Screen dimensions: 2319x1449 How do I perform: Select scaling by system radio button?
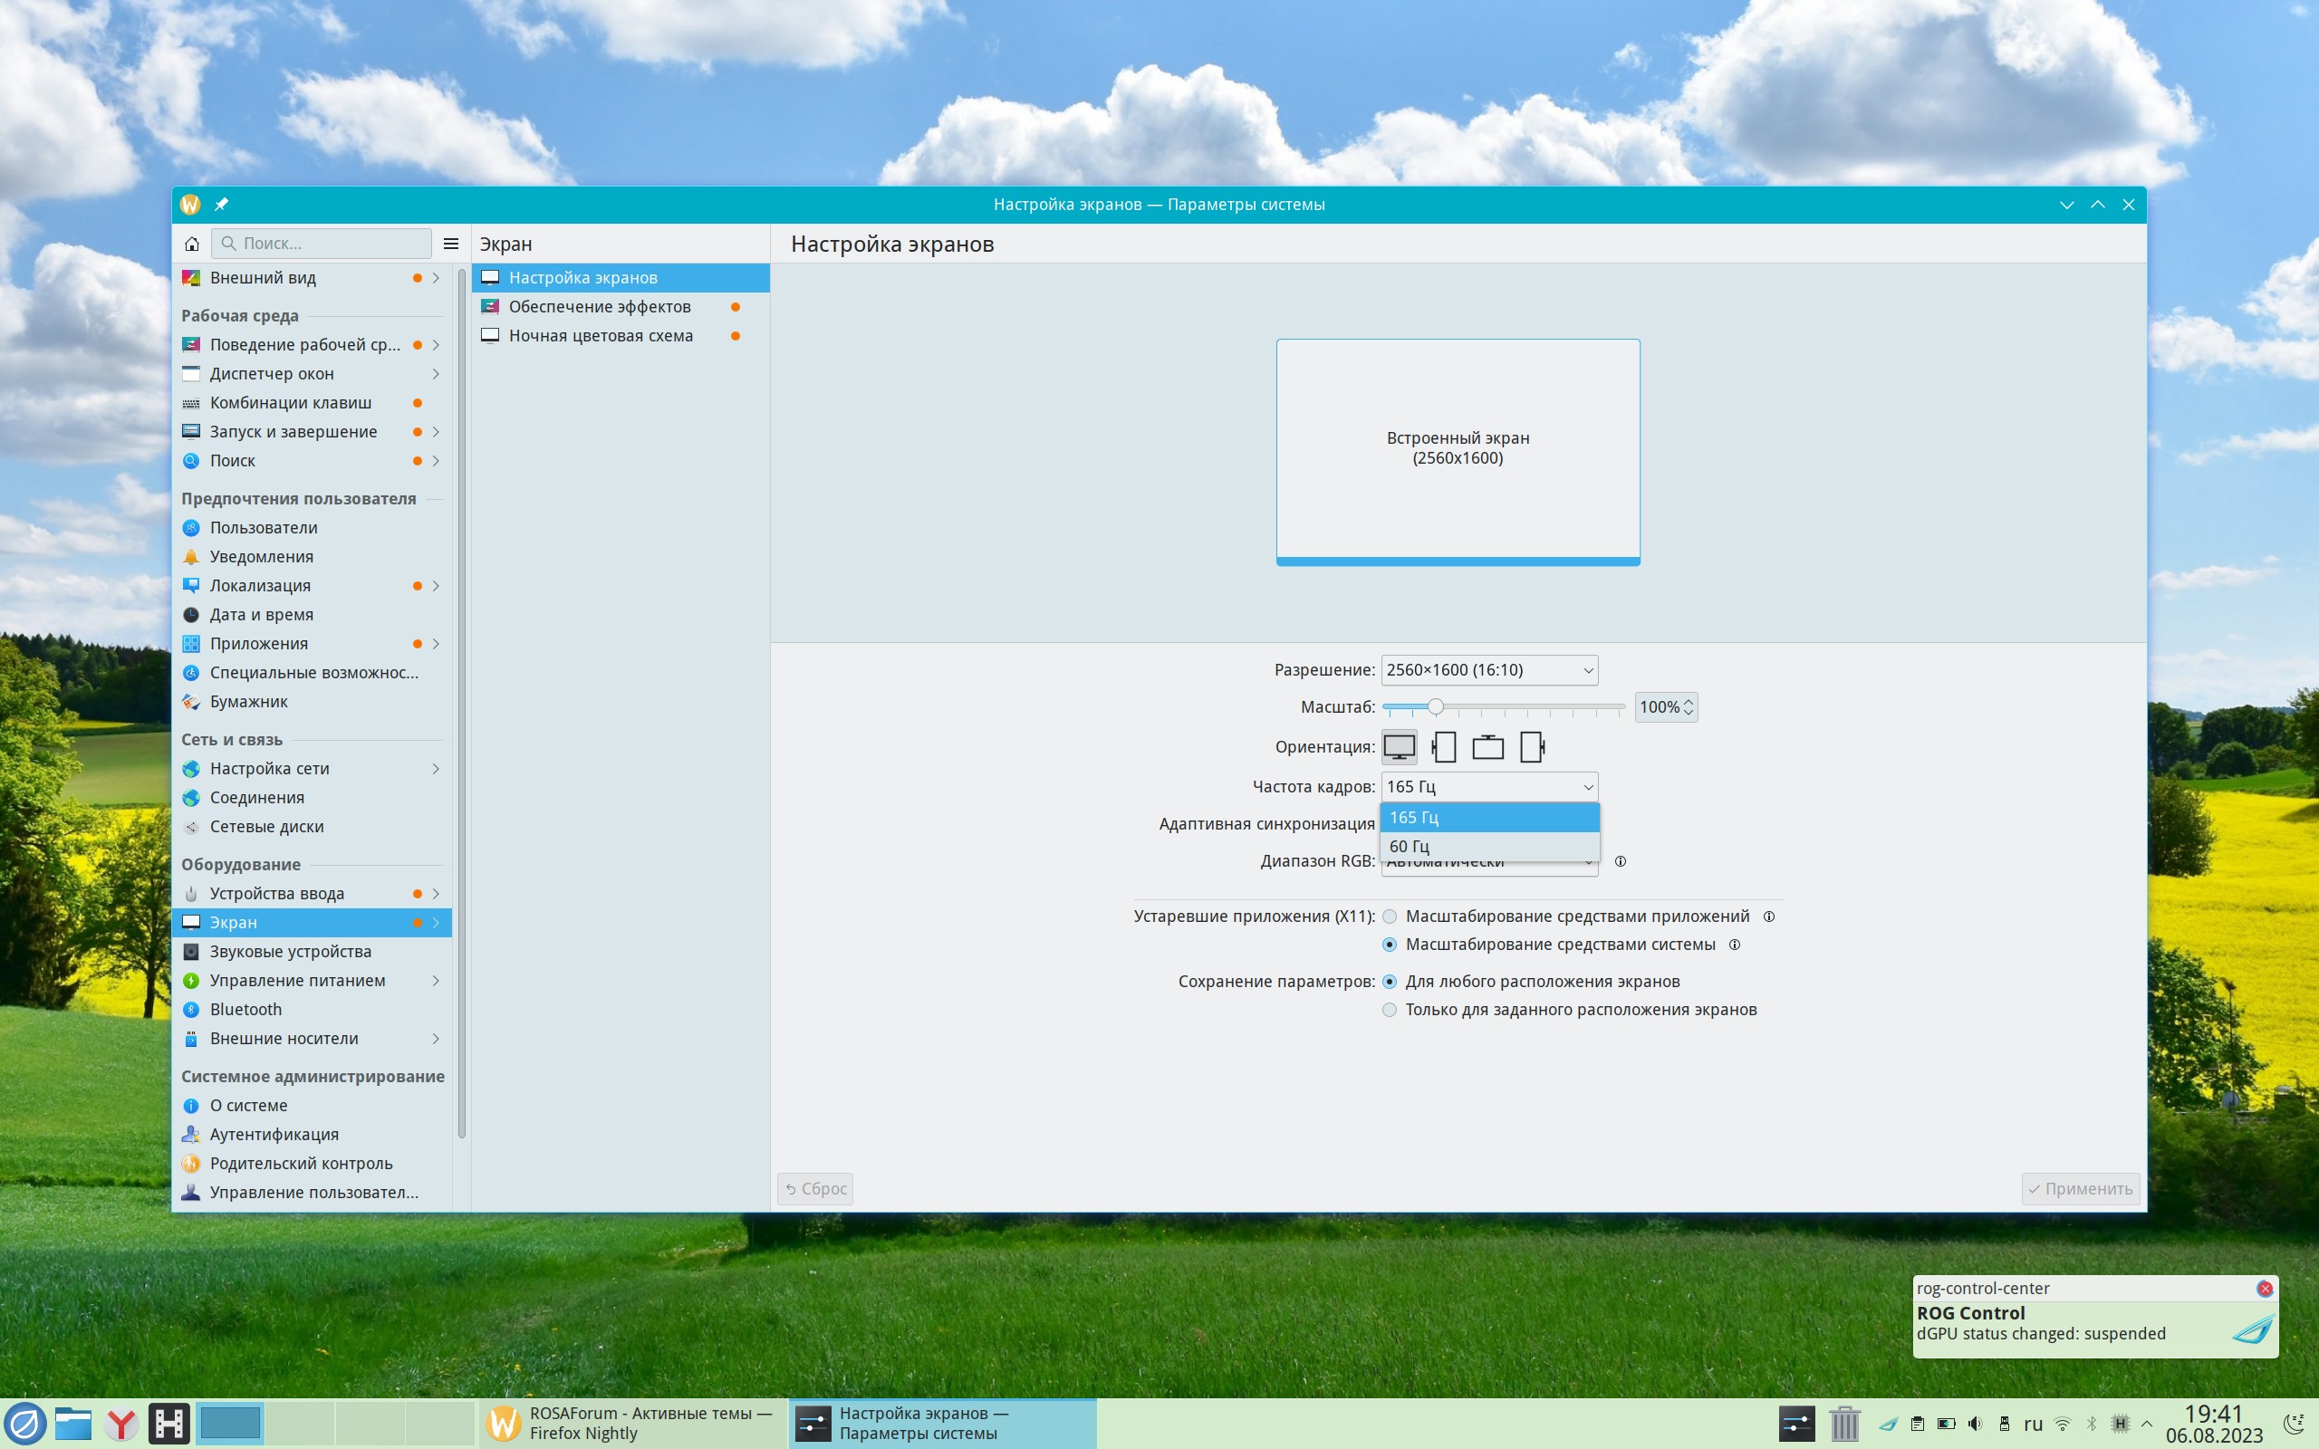click(1390, 944)
